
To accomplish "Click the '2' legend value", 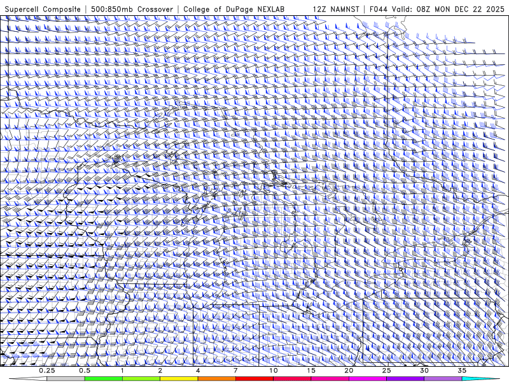I will [160, 371].
